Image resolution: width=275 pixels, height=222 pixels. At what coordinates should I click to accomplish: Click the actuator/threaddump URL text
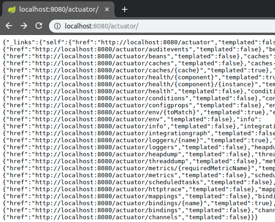click(110, 161)
